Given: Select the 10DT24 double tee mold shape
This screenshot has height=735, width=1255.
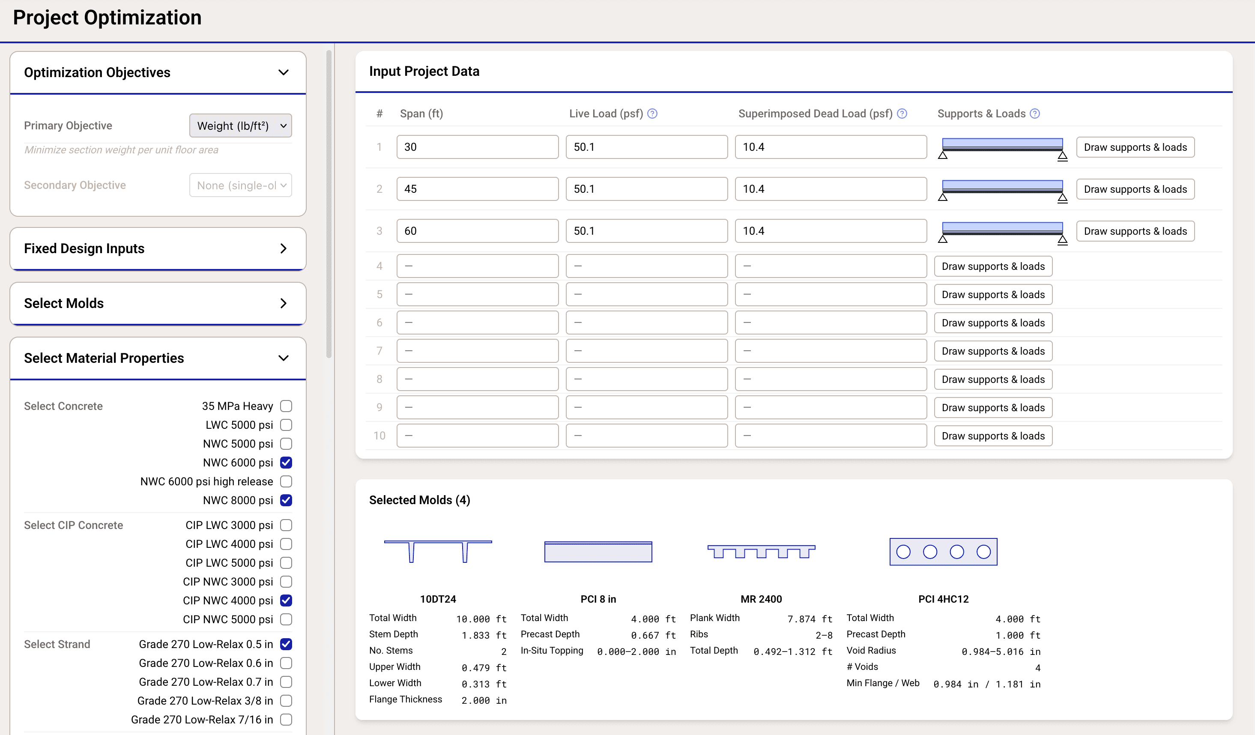Looking at the screenshot, I should (x=438, y=551).
